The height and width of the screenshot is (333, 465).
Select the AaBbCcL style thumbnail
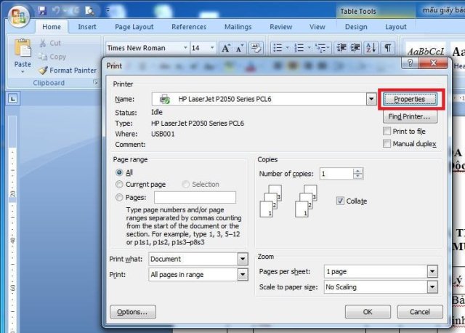tap(426, 52)
